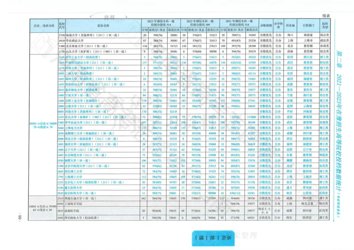
Task: Select the 河海大学（其他单列）row name
Action: point(92,68)
